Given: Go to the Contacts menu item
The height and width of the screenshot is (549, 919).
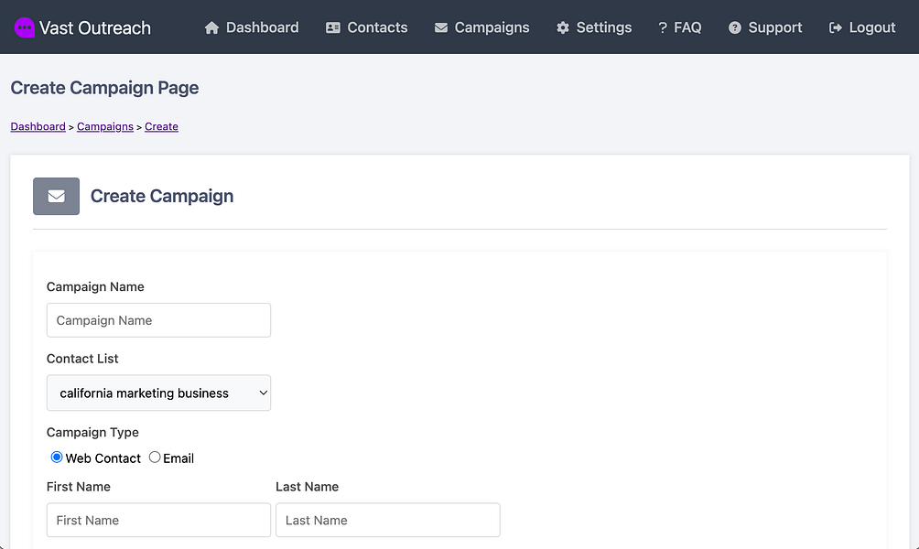Looking at the screenshot, I should point(377,28).
